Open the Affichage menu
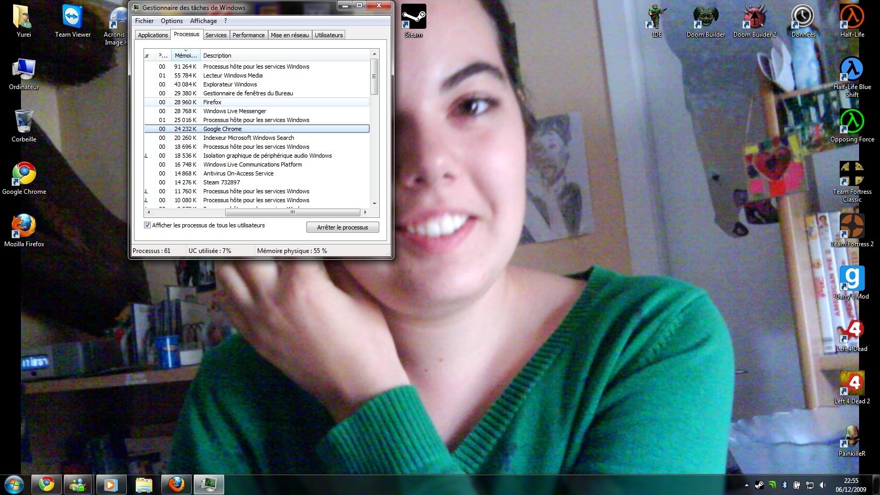 [x=203, y=21]
